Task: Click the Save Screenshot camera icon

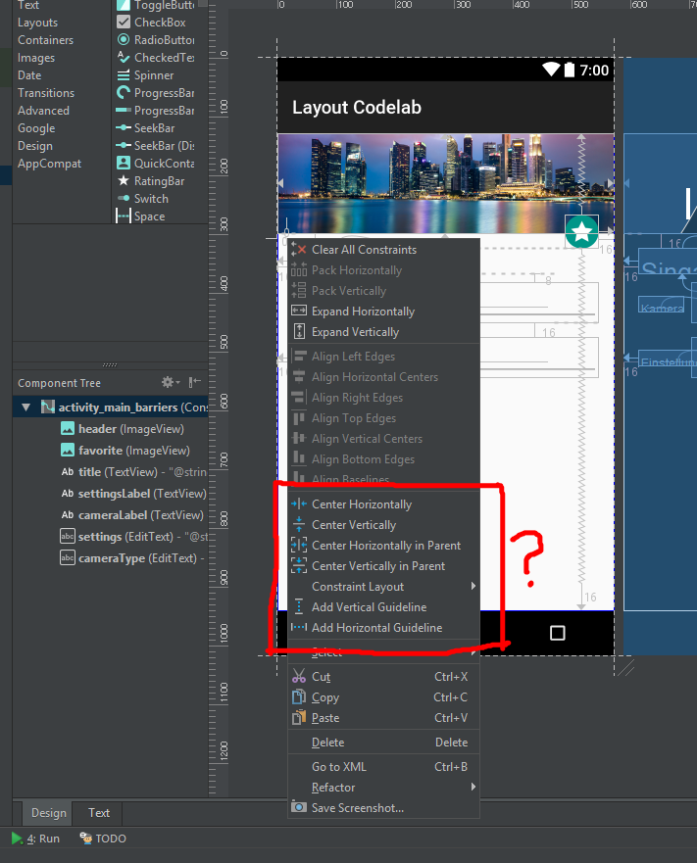Action: 299,807
